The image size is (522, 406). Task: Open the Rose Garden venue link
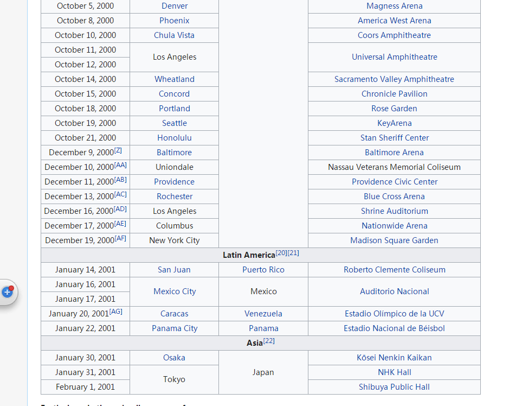[x=394, y=109]
